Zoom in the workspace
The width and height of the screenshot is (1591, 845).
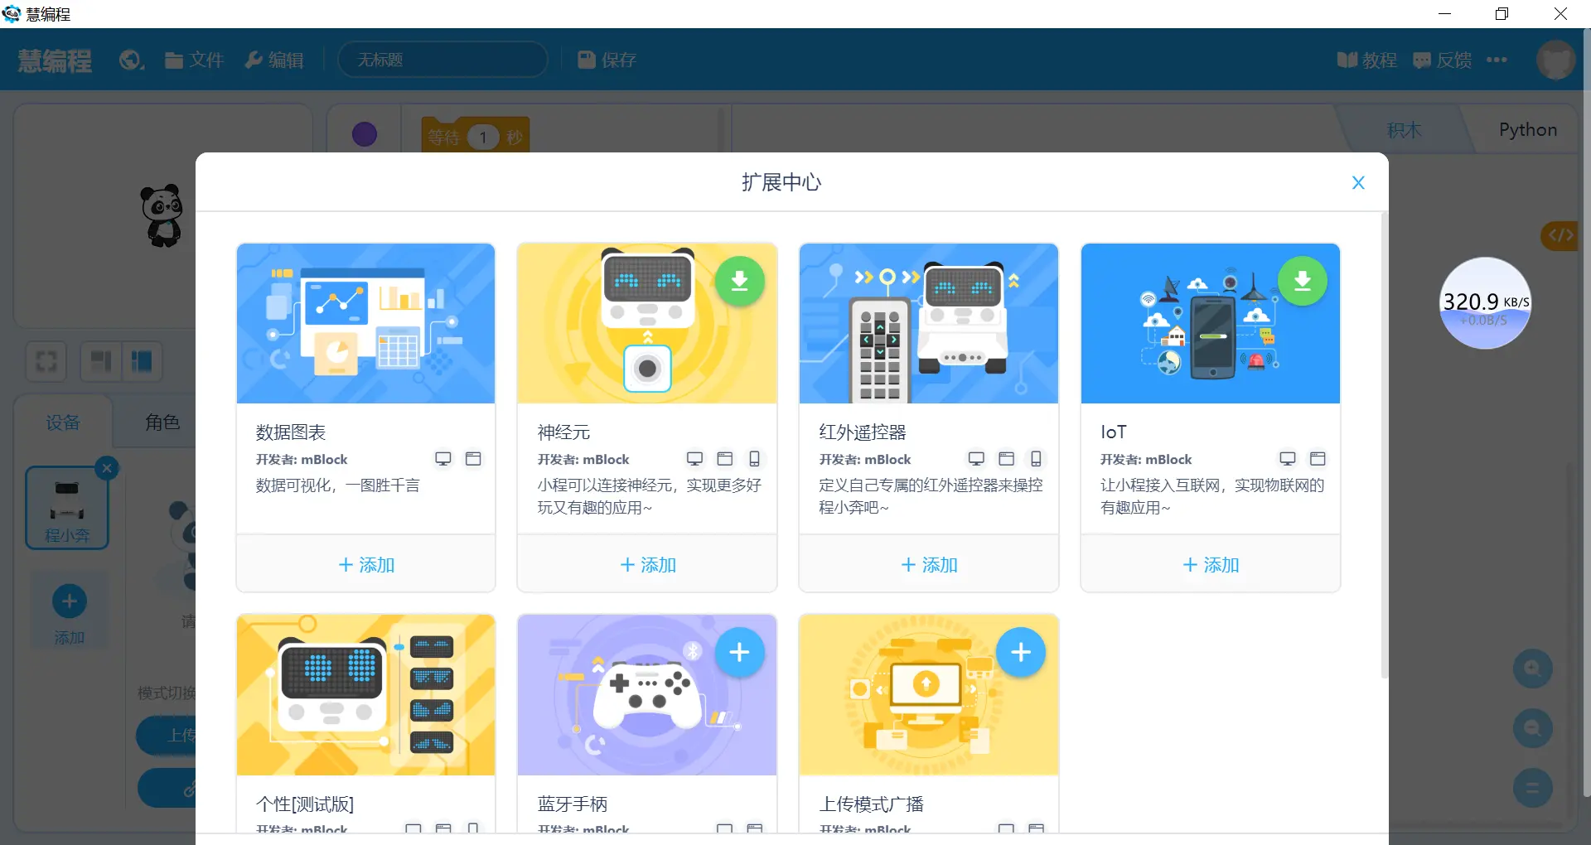(1532, 669)
